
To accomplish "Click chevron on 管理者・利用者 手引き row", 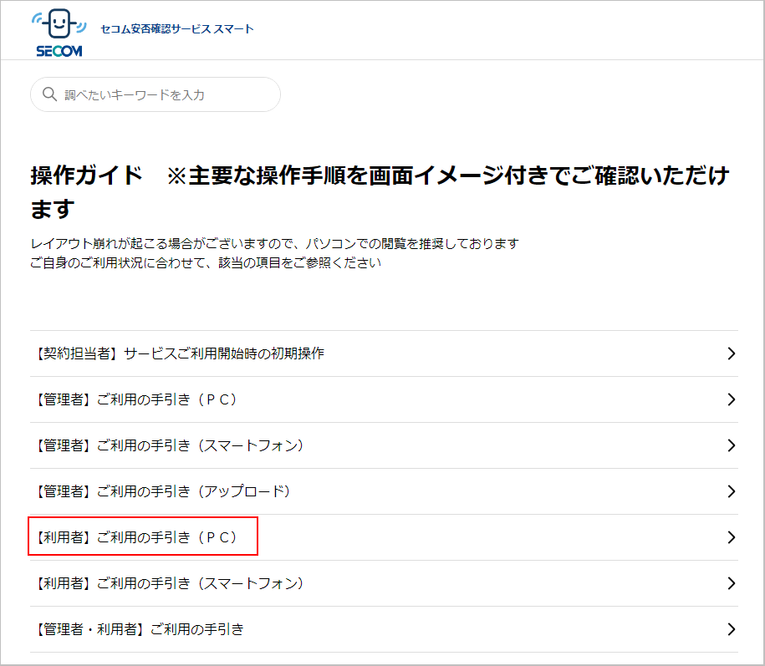I will (x=731, y=629).
